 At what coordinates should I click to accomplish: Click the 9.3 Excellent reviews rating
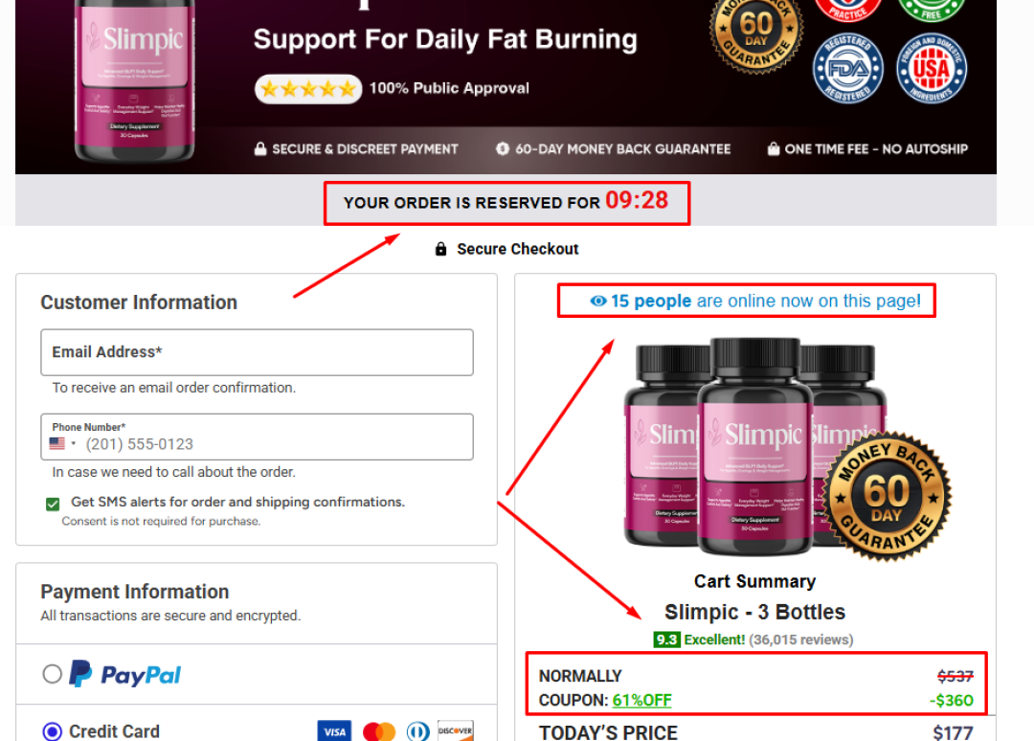pos(753,640)
